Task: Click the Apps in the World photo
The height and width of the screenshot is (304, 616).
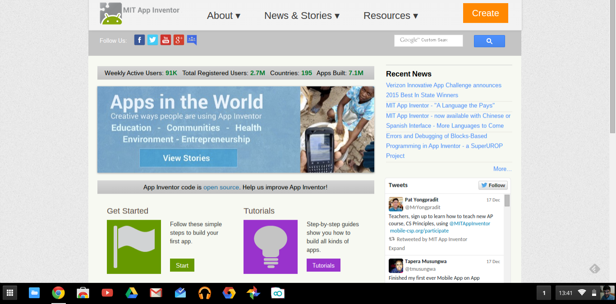Action: click(x=337, y=129)
